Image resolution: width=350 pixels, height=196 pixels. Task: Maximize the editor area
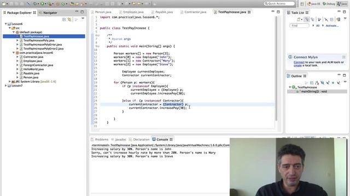pos(278,12)
